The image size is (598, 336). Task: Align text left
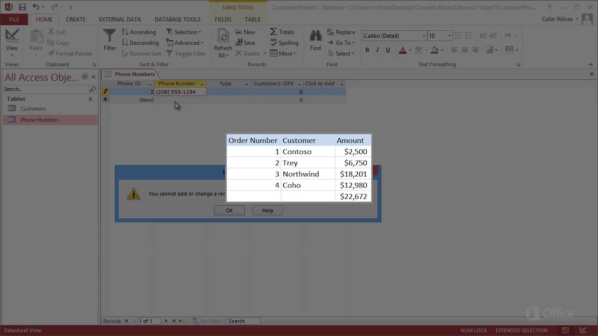(454, 50)
